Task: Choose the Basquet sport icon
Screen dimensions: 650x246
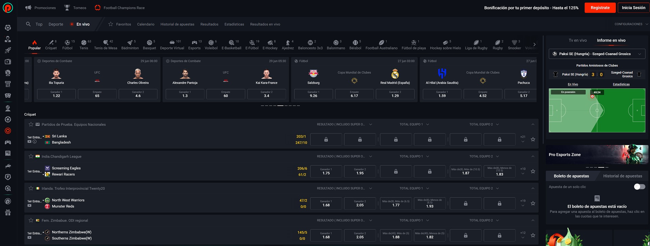Action: [149, 45]
